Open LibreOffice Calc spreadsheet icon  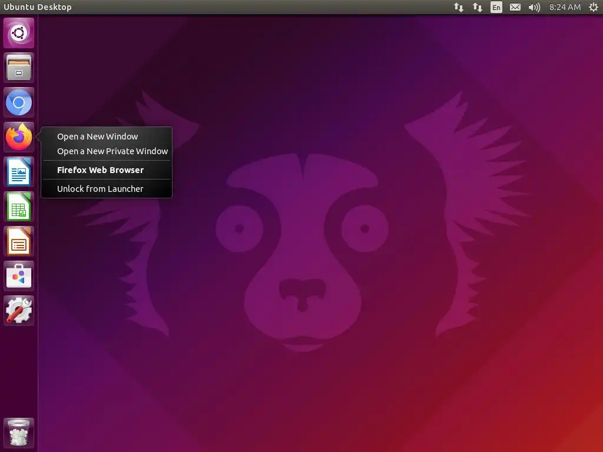(x=18, y=207)
